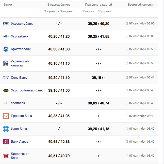Open the Банк Львов link

(20, 142)
